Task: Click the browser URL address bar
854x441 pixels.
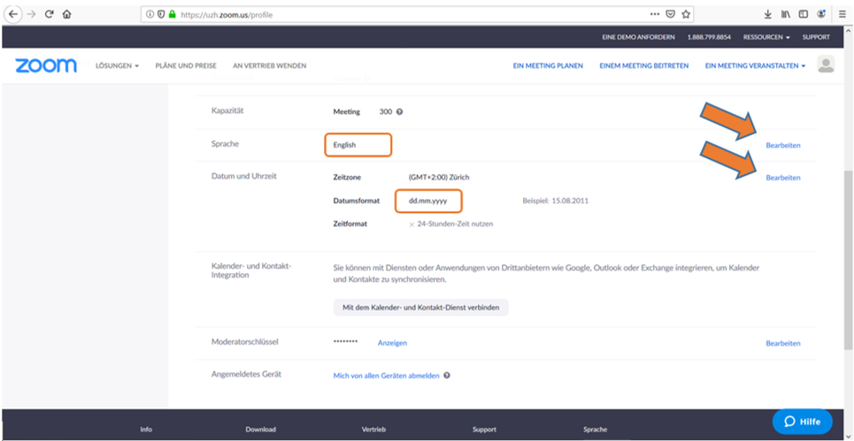Action: tap(398, 14)
